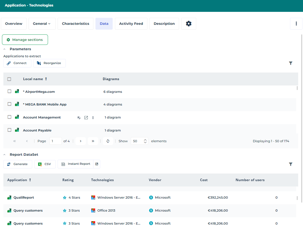Open the Activity Feed tab
This screenshot has height=226, width=303.
click(131, 24)
